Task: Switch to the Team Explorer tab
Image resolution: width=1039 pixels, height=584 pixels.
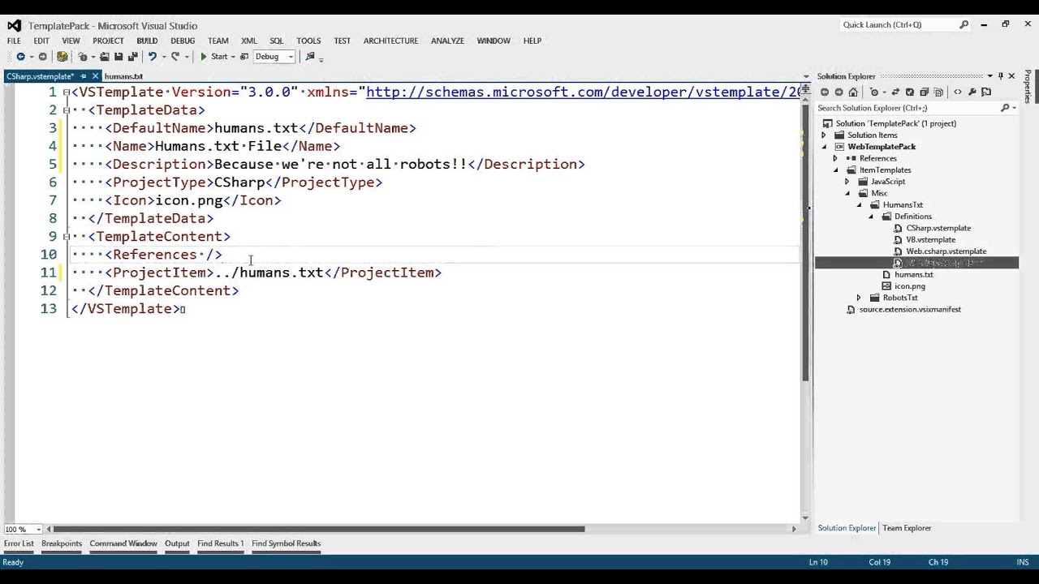Action: 907,528
